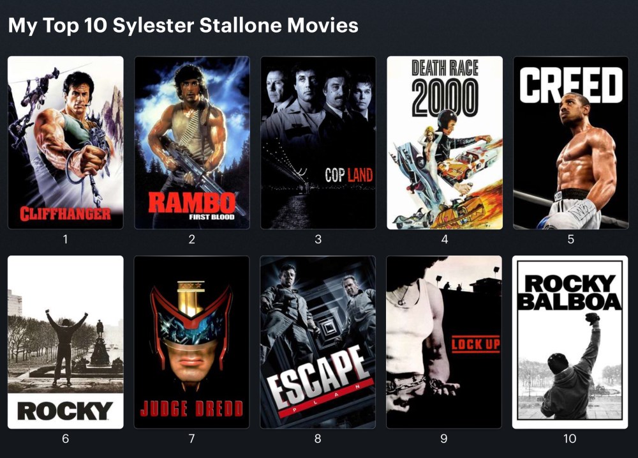Click the Escape Plan poster
The image size is (638, 458).
(318, 342)
